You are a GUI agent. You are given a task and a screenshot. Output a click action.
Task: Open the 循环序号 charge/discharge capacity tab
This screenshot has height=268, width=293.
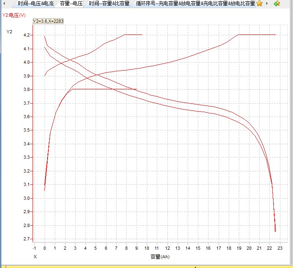coord(195,4)
